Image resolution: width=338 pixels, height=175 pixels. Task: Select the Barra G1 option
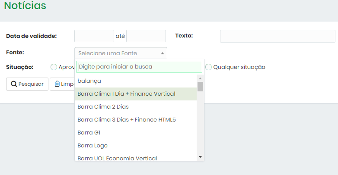136,133
